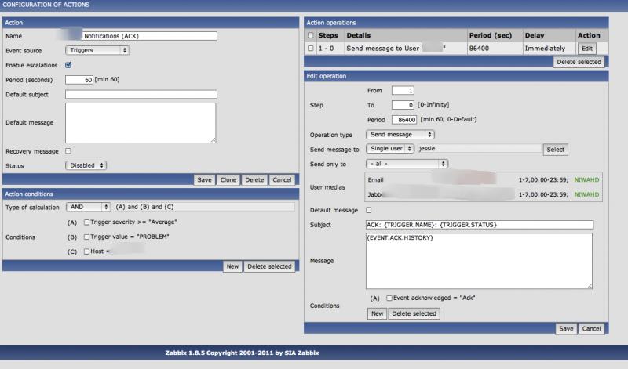
Task: Click the Period 86400 input field
Action: pyautogui.click(x=404, y=119)
